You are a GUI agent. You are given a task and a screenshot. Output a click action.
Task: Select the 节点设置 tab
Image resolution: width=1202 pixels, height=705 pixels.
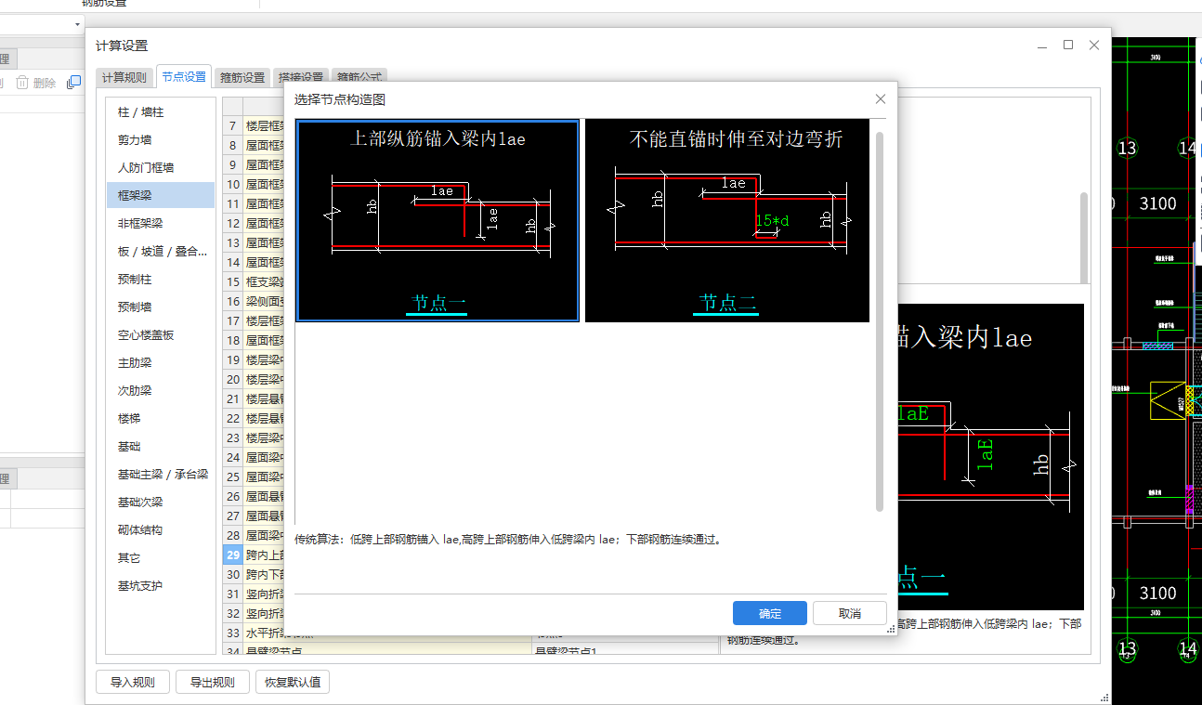click(x=184, y=77)
